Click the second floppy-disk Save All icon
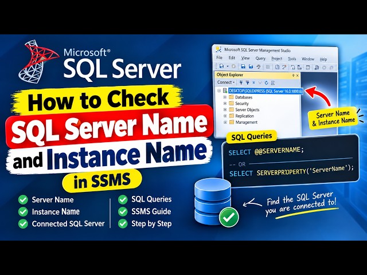367x275 pixels. (251, 66)
